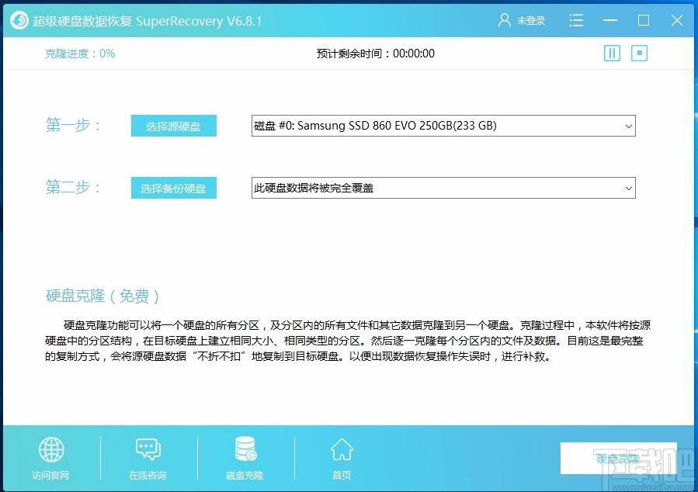Screen dimensions: 698x492
Task: Open the list menu icon in title bar
Action: (x=576, y=20)
